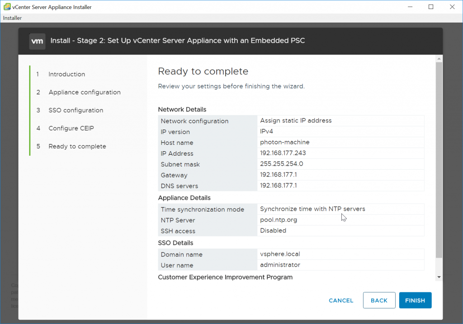This screenshot has height=324, width=463.
Task: Click the host name photon-machine
Action: pos(285,142)
